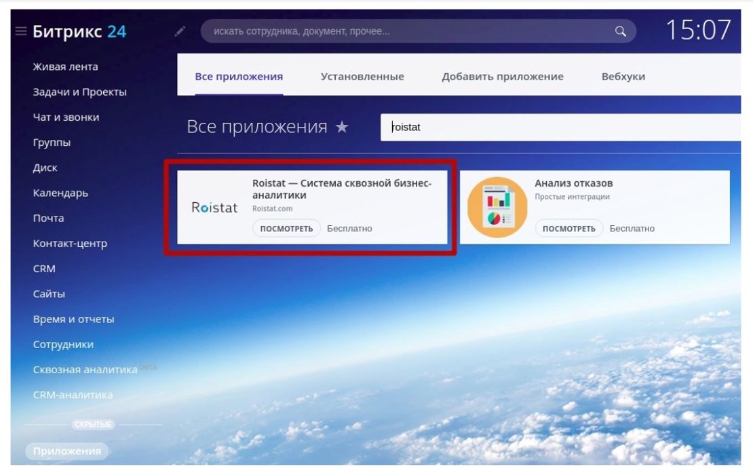Click the magnifier search icon
This screenshot has width=753, height=473.
click(621, 32)
